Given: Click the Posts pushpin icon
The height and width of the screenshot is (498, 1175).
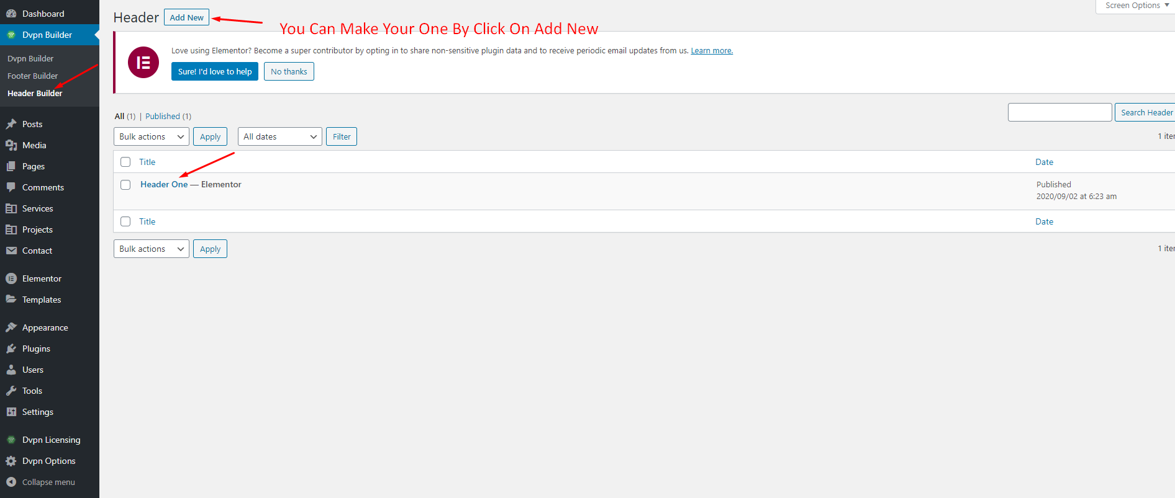Looking at the screenshot, I should click(x=11, y=124).
